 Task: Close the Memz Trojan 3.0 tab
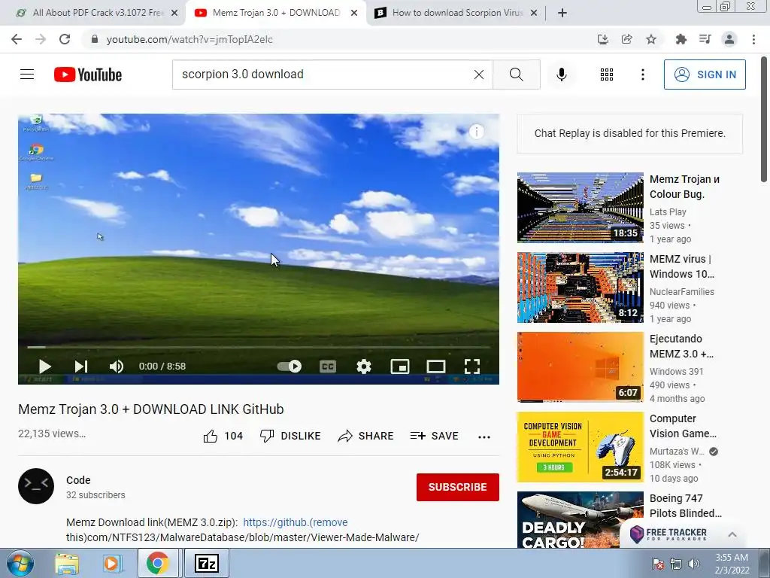(x=354, y=14)
